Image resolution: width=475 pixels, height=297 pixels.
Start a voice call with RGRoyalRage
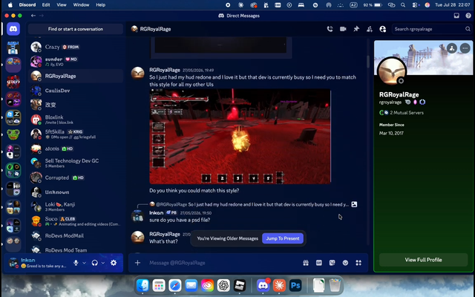coord(330,29)
